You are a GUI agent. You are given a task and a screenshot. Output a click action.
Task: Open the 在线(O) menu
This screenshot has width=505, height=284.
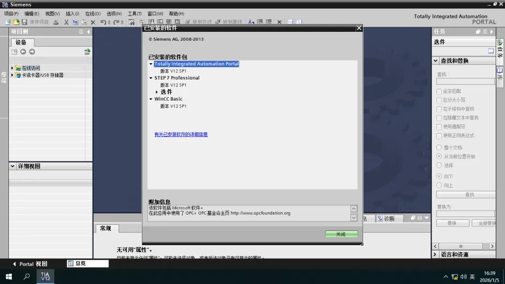(x=93, y=14)
